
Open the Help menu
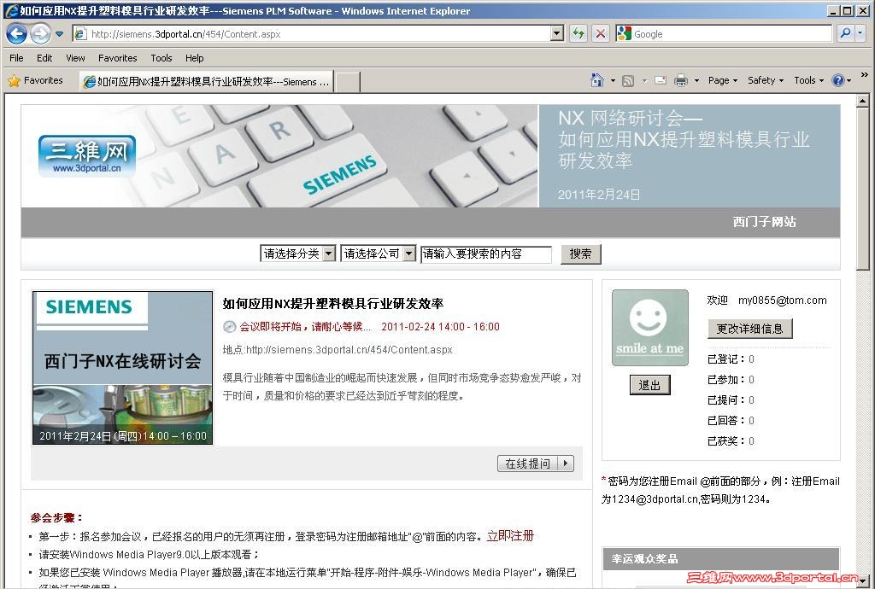tap(194, 58)
